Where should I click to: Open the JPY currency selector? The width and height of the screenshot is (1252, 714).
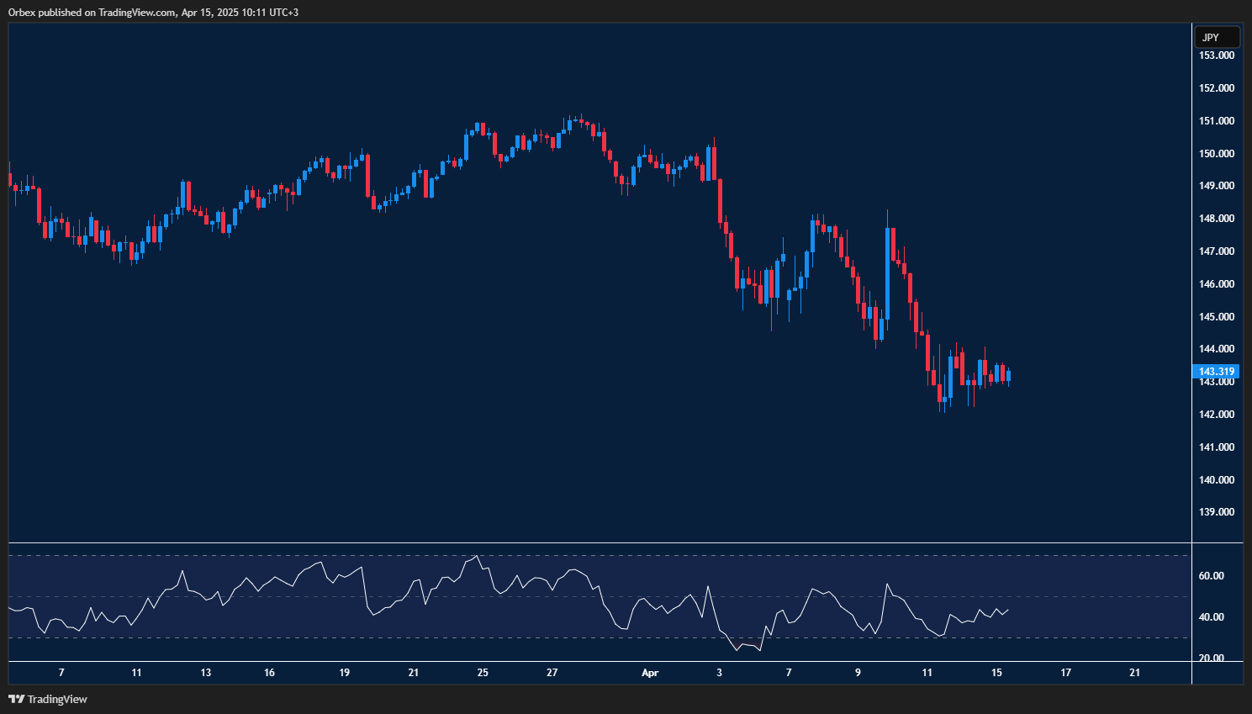tap(1217, 37)
